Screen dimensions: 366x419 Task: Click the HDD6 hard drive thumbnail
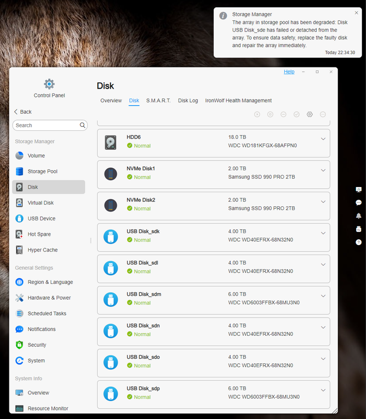[x=110, y=142]
